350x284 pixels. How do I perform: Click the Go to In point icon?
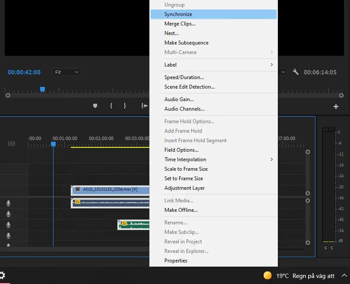click(145, 106)
